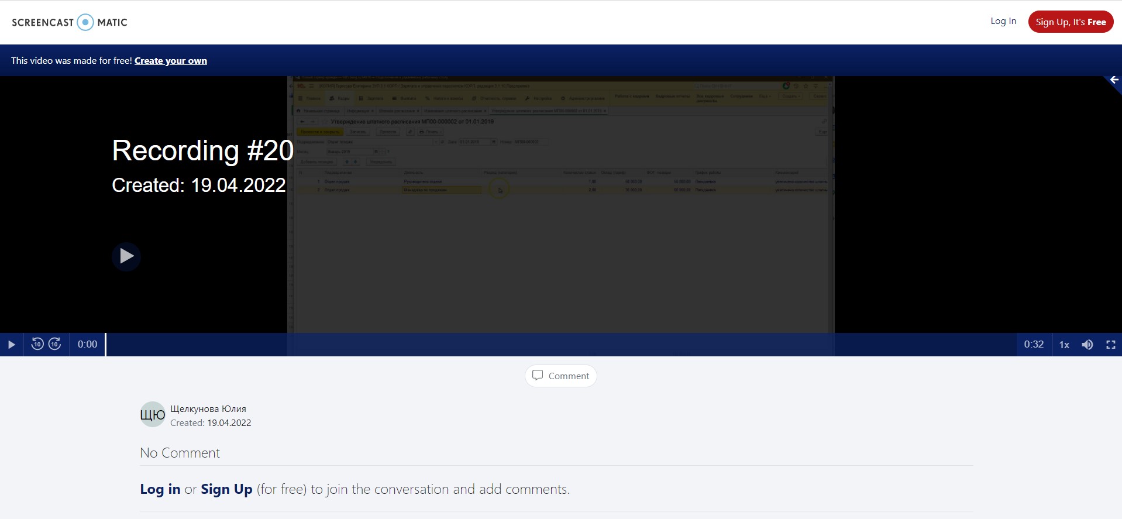1122x519 pixels.
Task: Rewind the video 10 seconds
Action: (x=37, y=344)
